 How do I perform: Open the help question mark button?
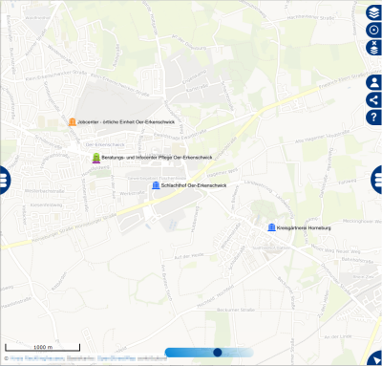click(x=373, y=117)
